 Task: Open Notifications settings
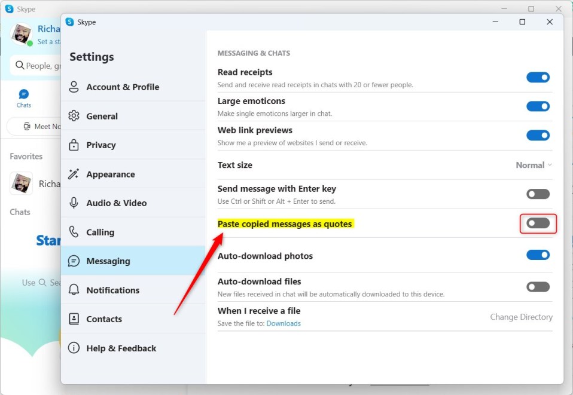tap(133, 290)
